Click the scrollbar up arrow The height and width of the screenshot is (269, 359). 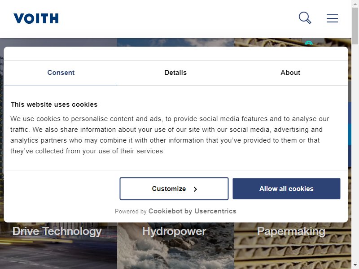pyautogui.click(x=355, y=4)
